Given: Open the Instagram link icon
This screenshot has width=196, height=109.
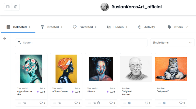Looking at the screenshot, I should coord(16,7).
